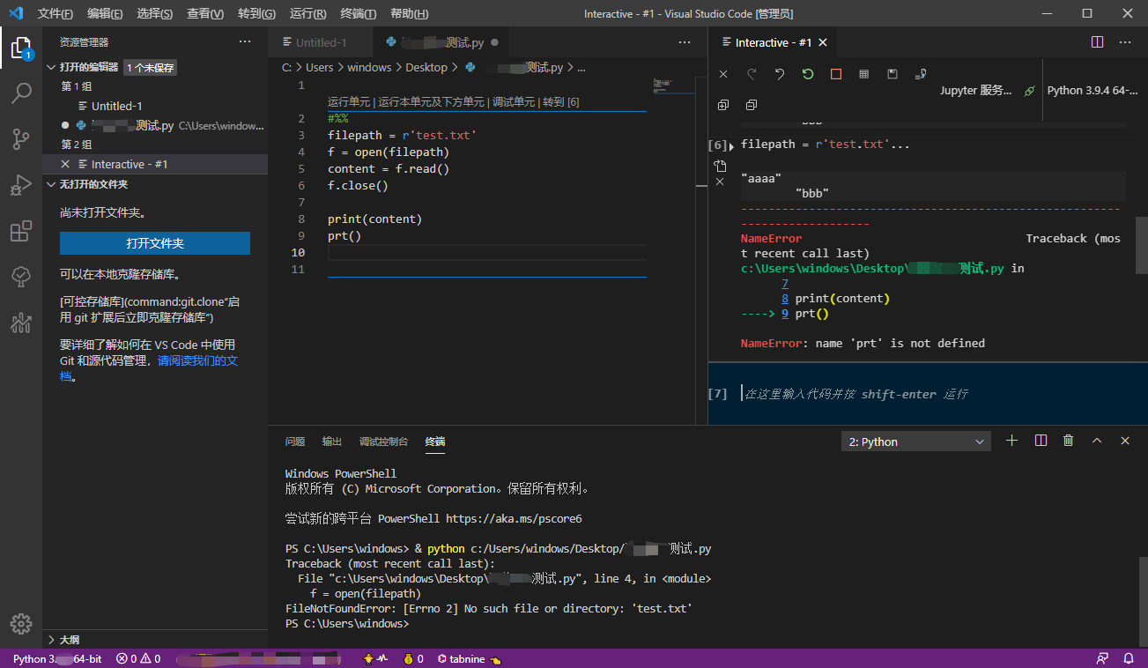The width and height of the screenshot is (1148, 668).
Task: Open notifications bell in status bar
Action: [x=1129, y=658]
